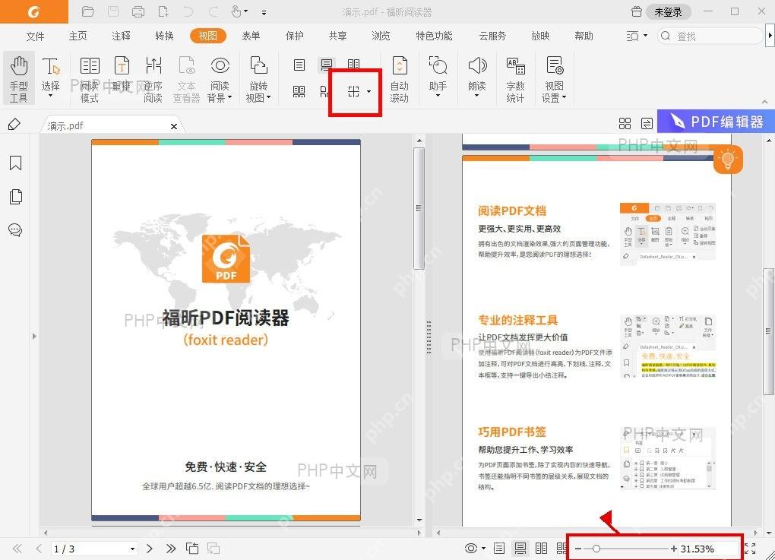This screenshot has width=775, height=560.
Task: Open the Reflow (重排) view
Action: click(122, 74)
